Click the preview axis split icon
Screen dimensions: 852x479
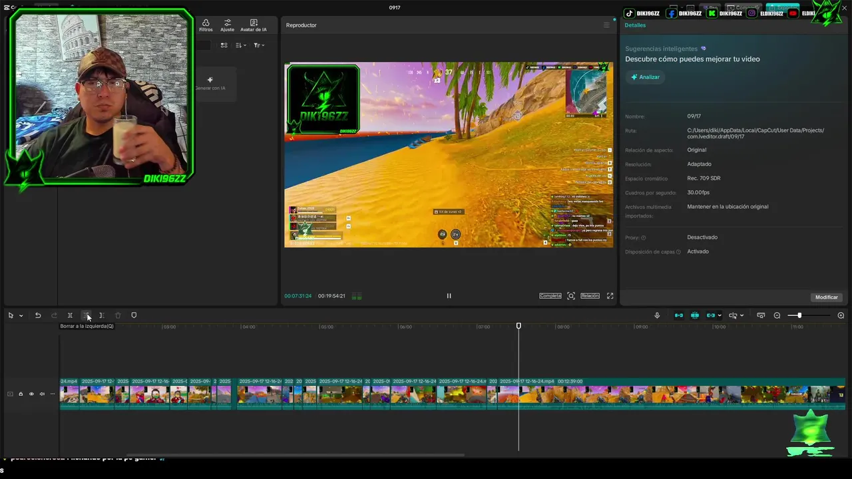coord(733,315)
